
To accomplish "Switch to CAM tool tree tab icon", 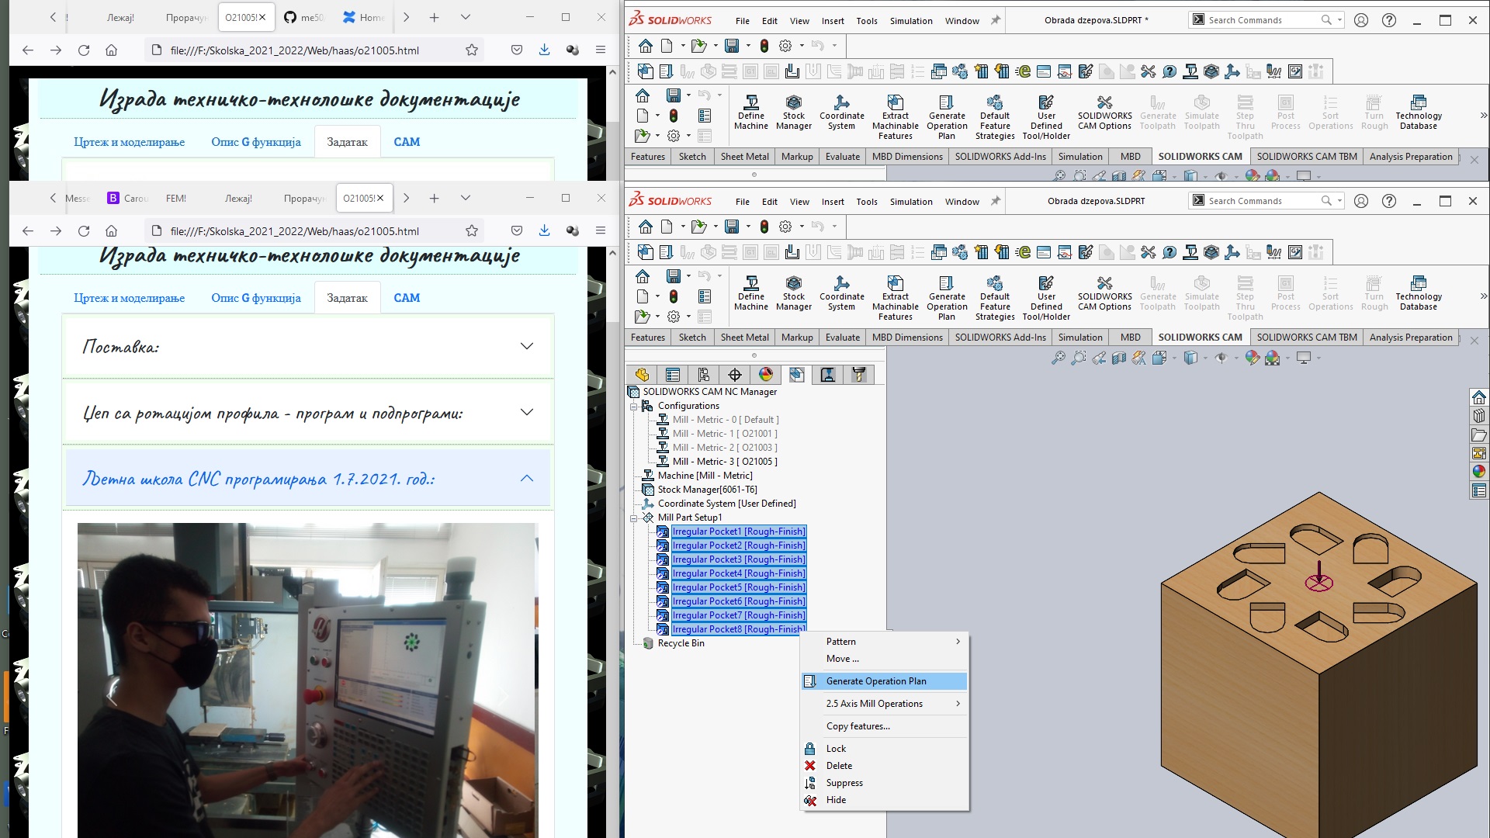I will (x=859, y=375).
